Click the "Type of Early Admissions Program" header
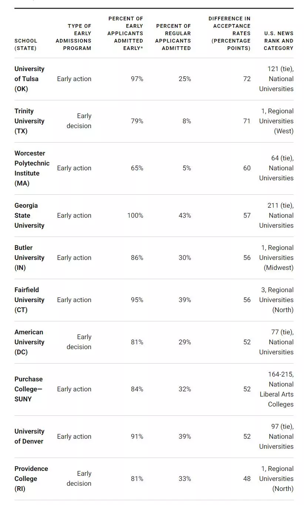The image size is (304, 505). pos(74,37)
